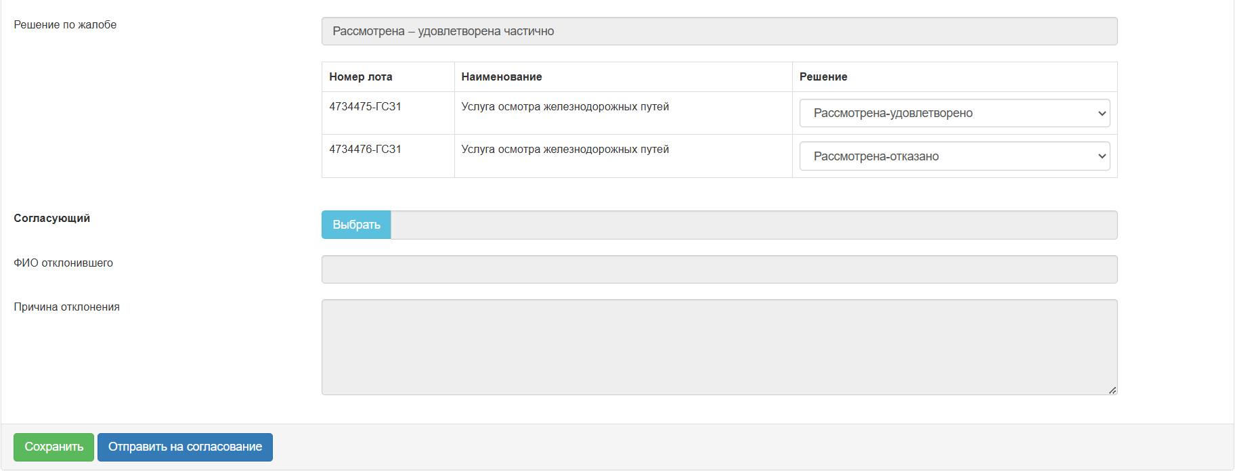Screen dimensions: 1235x471
Task: Click the Решение по жалобе field
Action: (x=719, y=31)
